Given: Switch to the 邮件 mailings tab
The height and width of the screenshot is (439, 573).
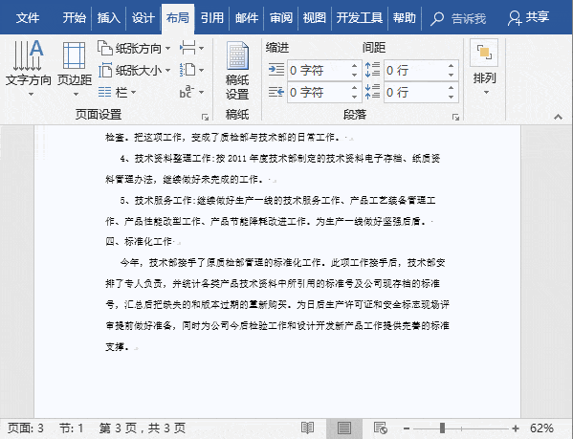Looking at the screenshot, I should point(246,17).
